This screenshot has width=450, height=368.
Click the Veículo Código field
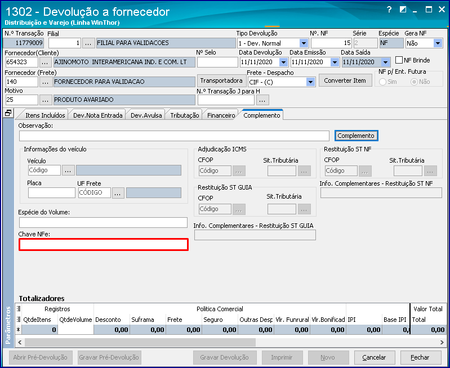click(x=44, y=170)
